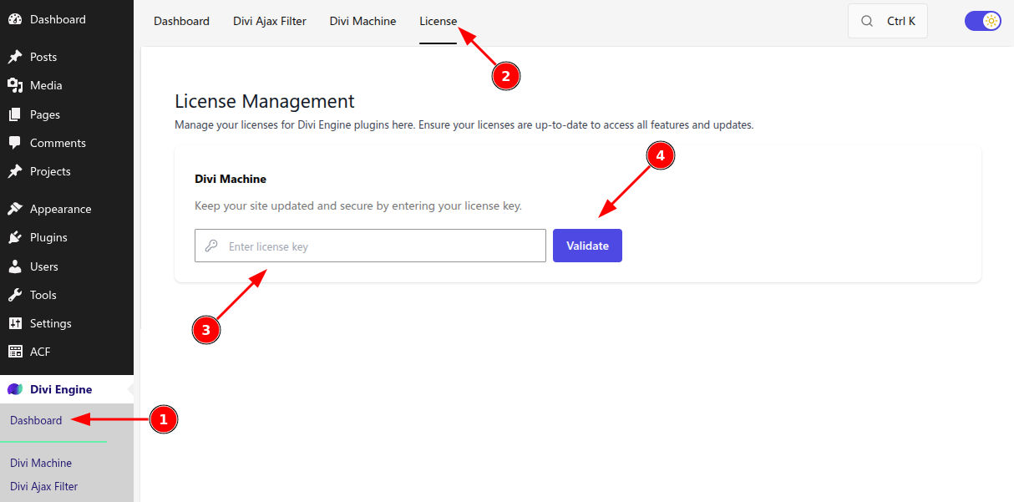The height and width of the screenshot is (502, 1014).
Task: Click the Users person icon
Action: tap(15, 266)
